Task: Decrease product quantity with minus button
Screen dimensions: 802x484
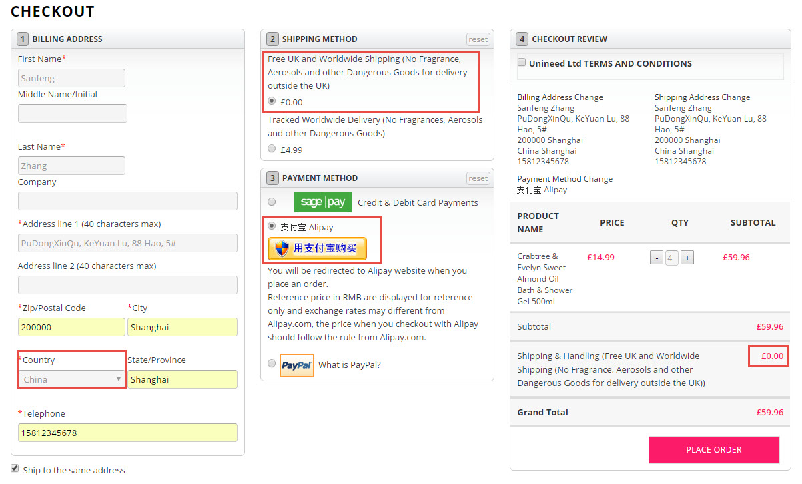Action: [x=657, y=258]
